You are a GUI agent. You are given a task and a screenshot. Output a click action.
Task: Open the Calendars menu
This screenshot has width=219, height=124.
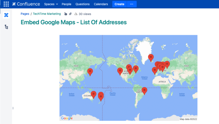pyautogui.click(x=101, y=4)
